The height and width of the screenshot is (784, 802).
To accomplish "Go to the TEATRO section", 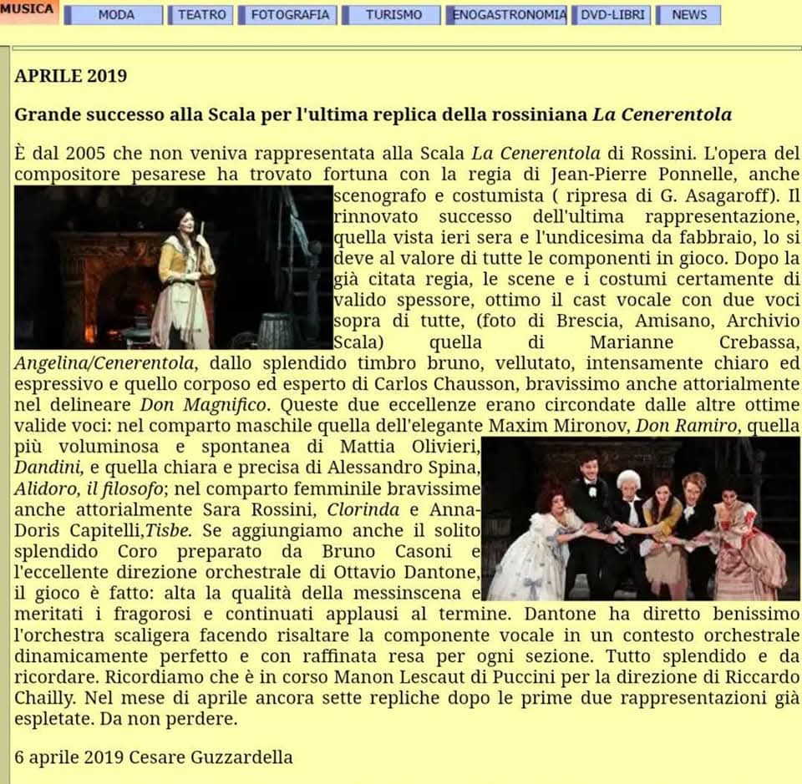I will click(200, 15).
